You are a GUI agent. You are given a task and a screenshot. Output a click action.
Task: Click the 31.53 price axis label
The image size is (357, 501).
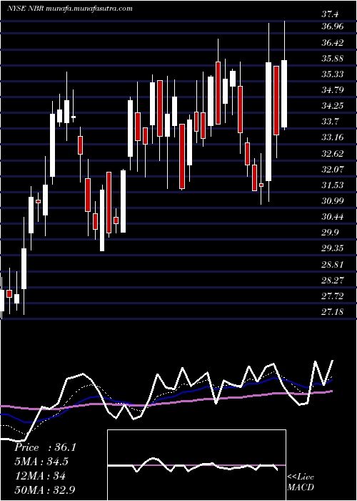333,185
